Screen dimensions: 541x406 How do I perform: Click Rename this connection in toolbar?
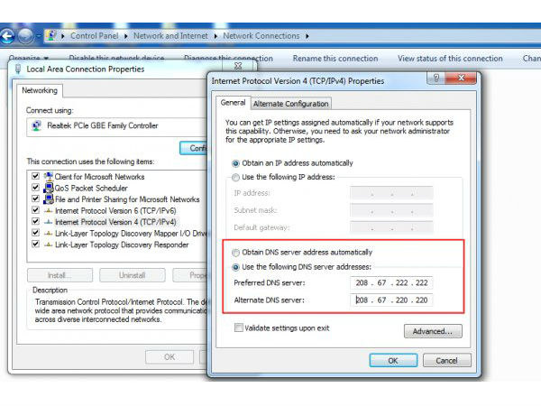tap(335, 59)
